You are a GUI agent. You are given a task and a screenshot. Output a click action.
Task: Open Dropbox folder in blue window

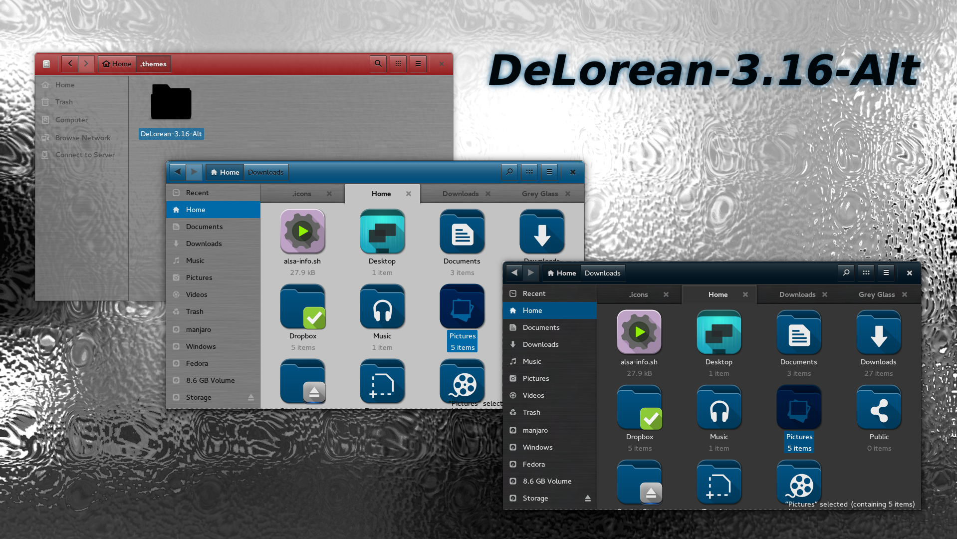tap(302, 306)
